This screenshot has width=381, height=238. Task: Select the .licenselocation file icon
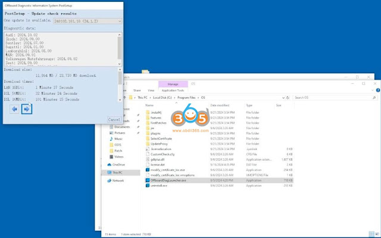[x=148, y=149]
